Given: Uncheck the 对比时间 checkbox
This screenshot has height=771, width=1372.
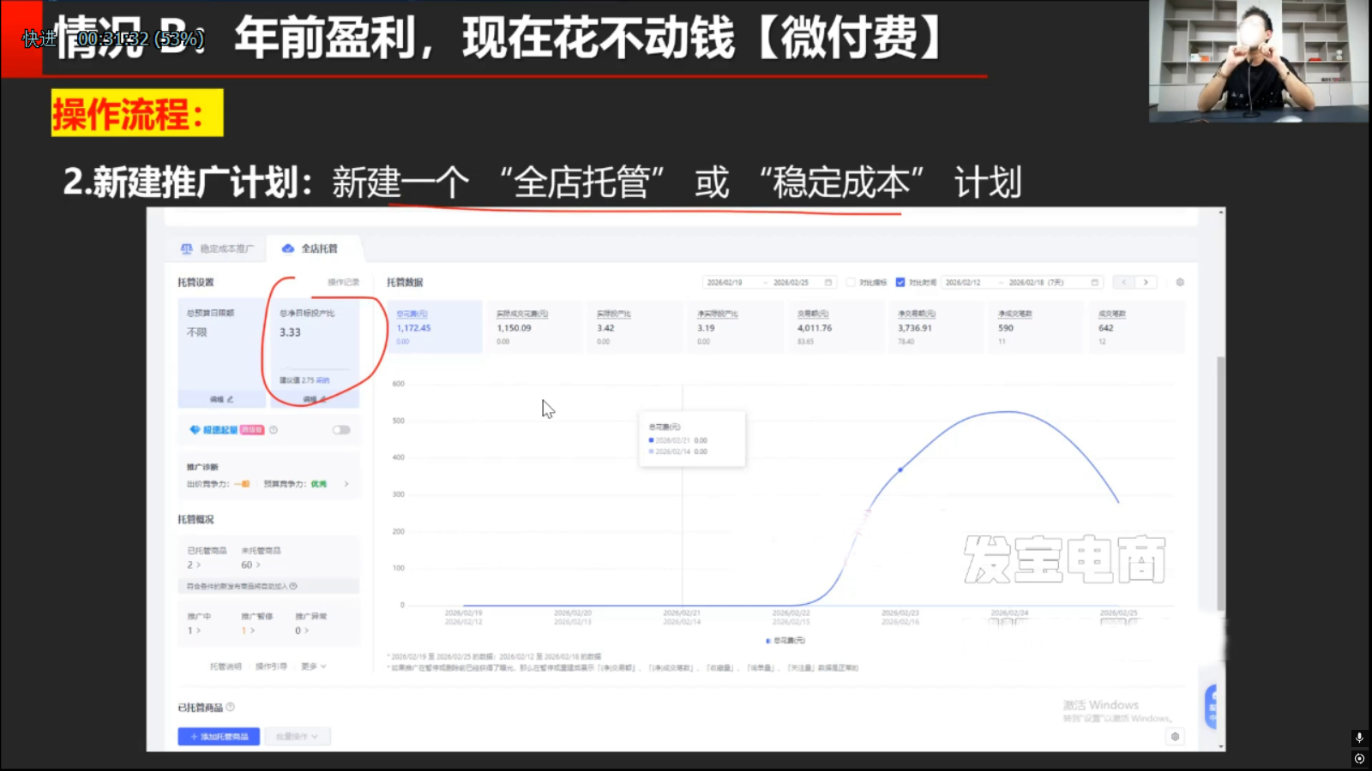Looking at the screenshot, I should (900, 283).
